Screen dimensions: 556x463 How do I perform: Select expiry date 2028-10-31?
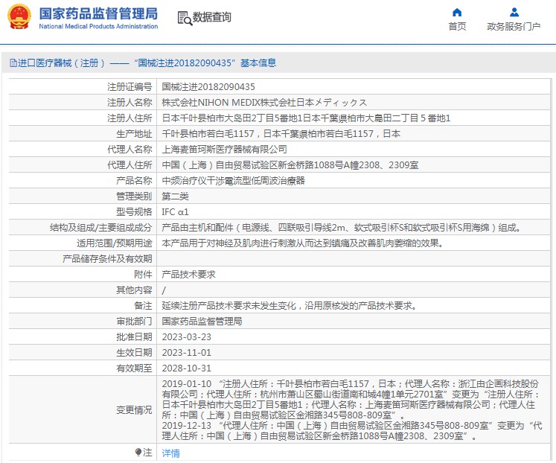click(187, 368)
